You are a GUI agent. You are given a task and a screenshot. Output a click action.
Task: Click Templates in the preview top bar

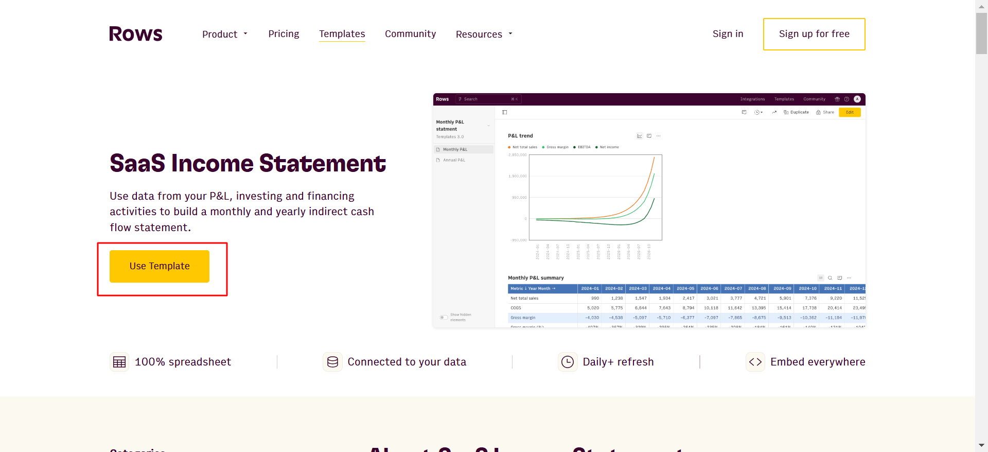[784, 99]
